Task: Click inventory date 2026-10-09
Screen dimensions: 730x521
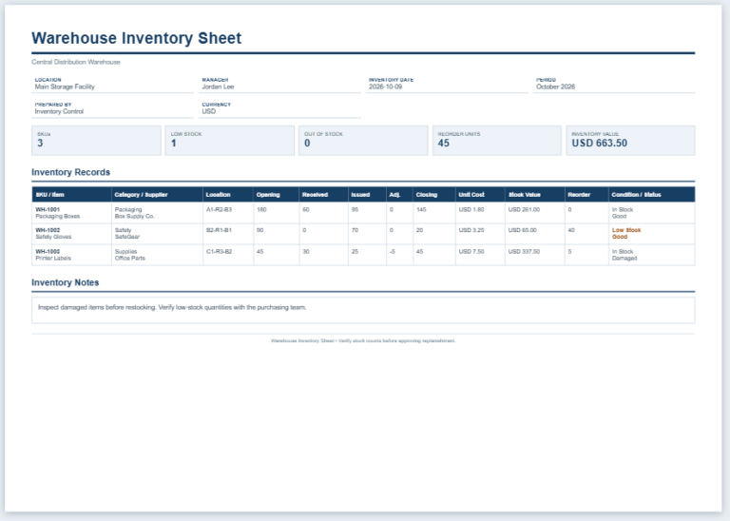Action: pyautogui.click(x=386, y=87)
